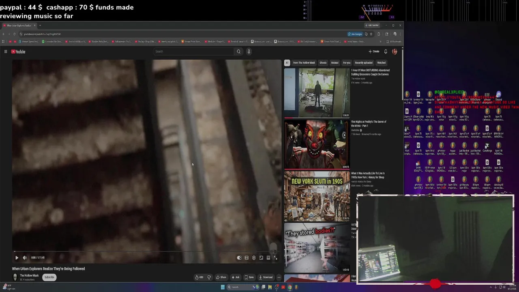Open the YouTube account avatar menu

coord(395,52)
